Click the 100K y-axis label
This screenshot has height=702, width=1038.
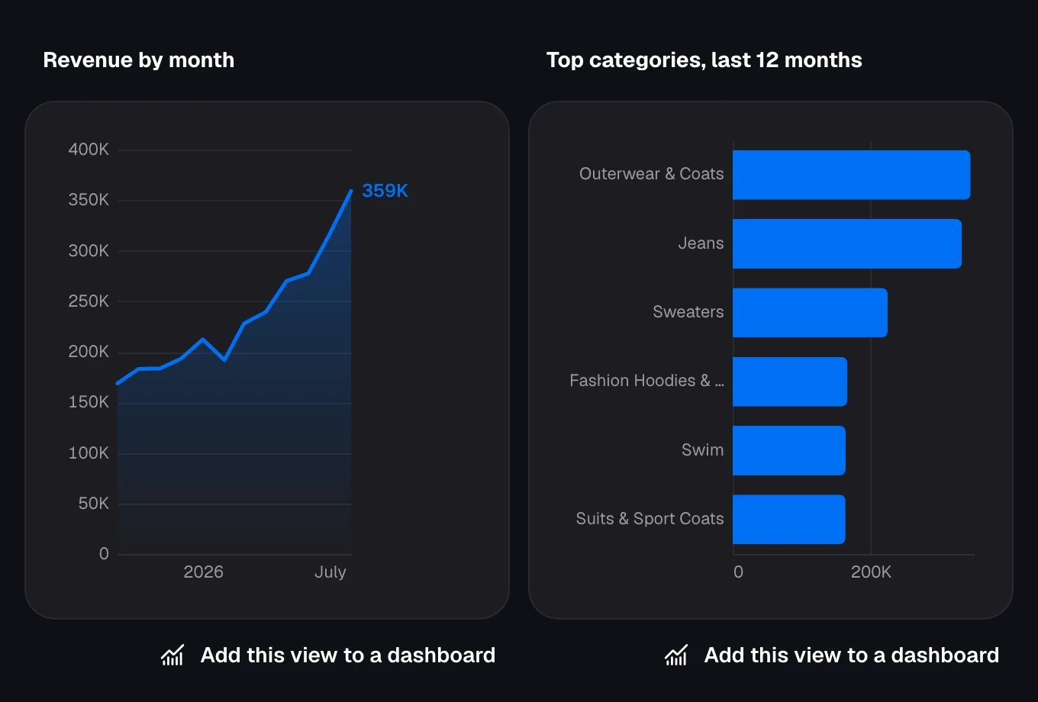click(x=89, y=453)
